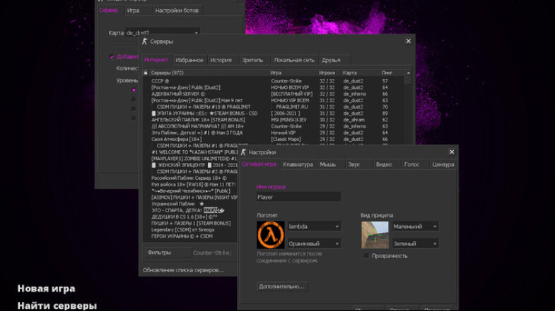Screen dimensions: 555x311
Task: Switch to the Интернет tab
Action: coord(156,60)
